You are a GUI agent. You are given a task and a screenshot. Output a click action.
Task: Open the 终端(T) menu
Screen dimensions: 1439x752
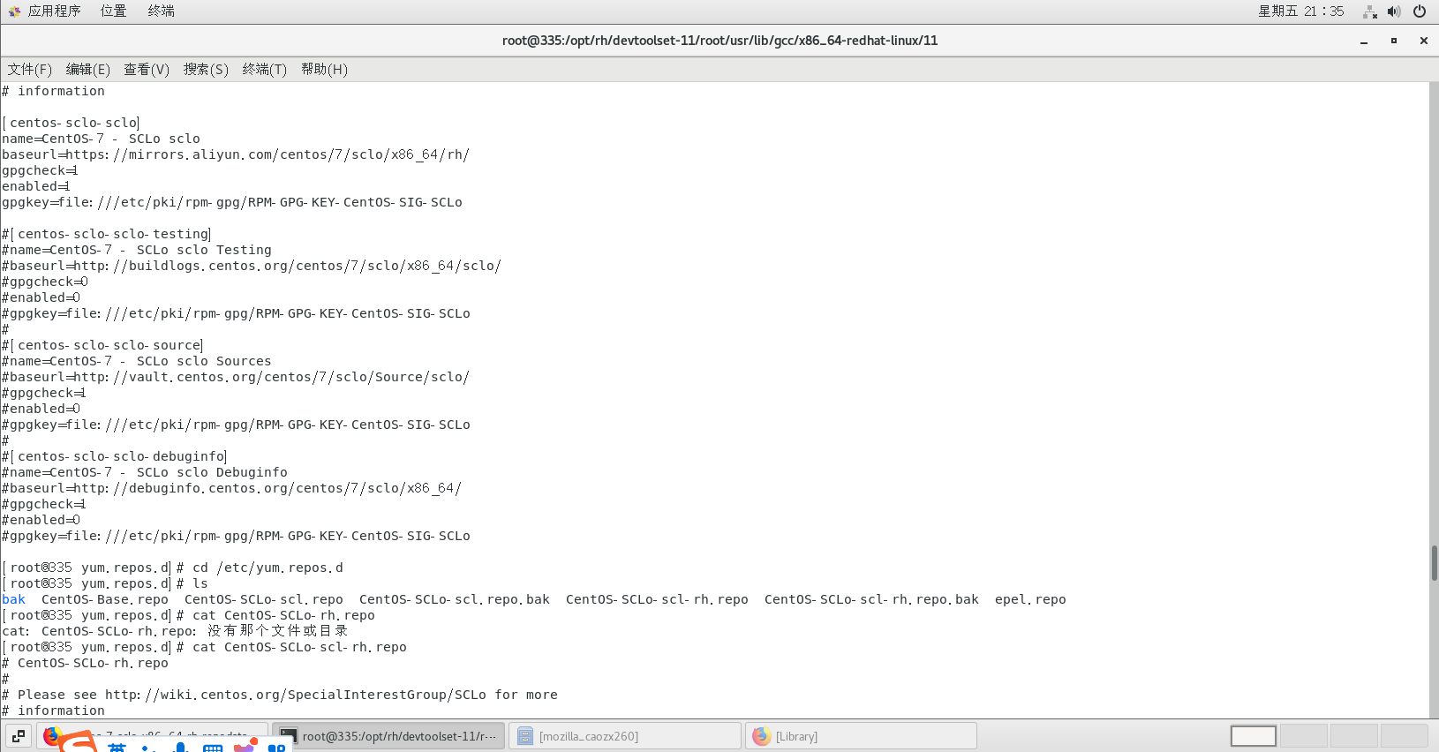point(265,70)
